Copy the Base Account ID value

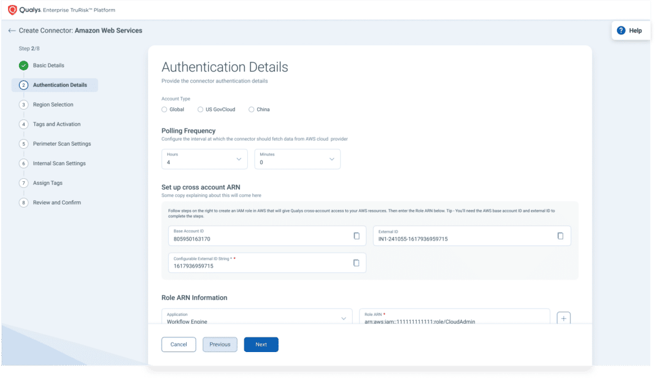[x=356, y=236]
